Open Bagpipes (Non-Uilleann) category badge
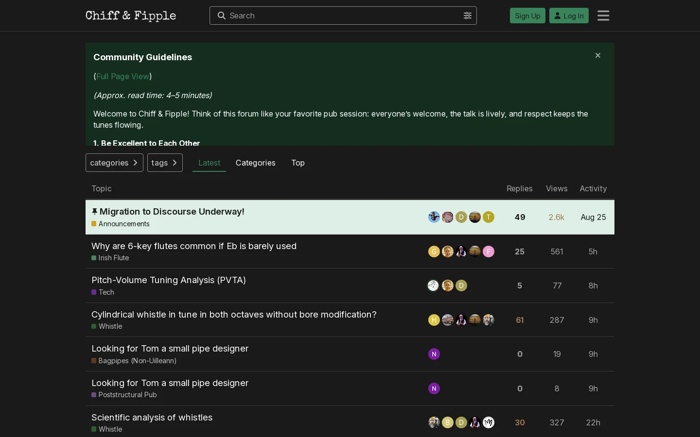 click(x=134, y=361)
